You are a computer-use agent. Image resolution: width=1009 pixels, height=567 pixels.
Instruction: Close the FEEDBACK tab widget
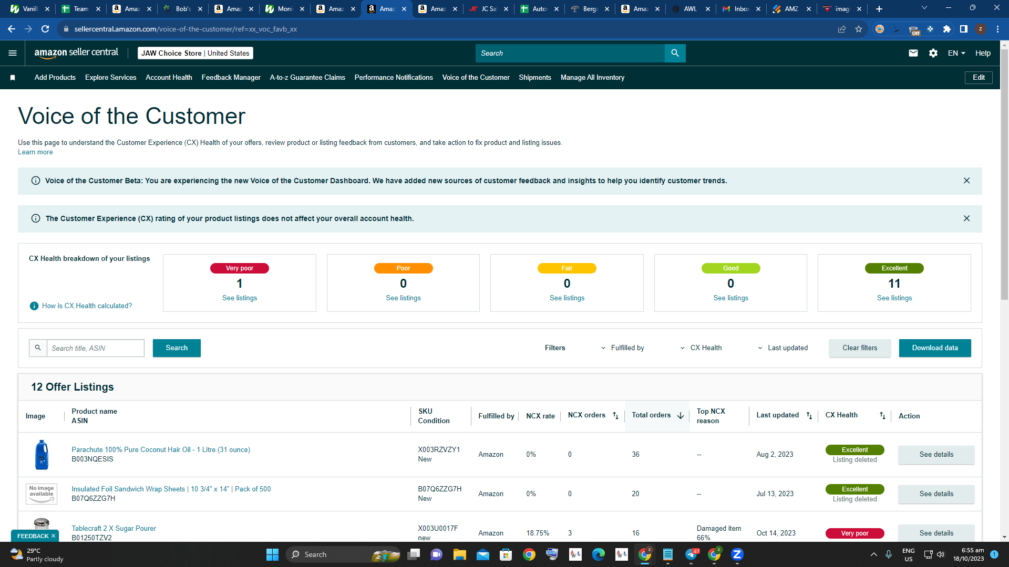click(x=53, y=536)
